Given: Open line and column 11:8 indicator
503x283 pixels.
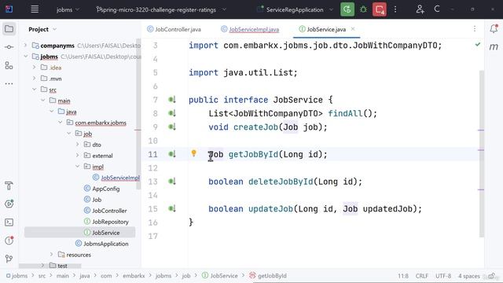Looking at the screenshot, I should (x=403, y=276).
